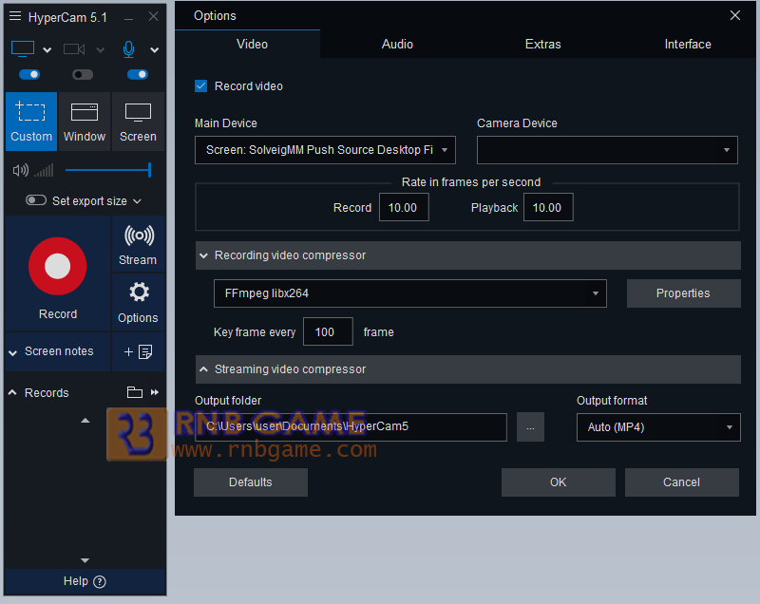Click the Cancel button

[x=681, y=482]
